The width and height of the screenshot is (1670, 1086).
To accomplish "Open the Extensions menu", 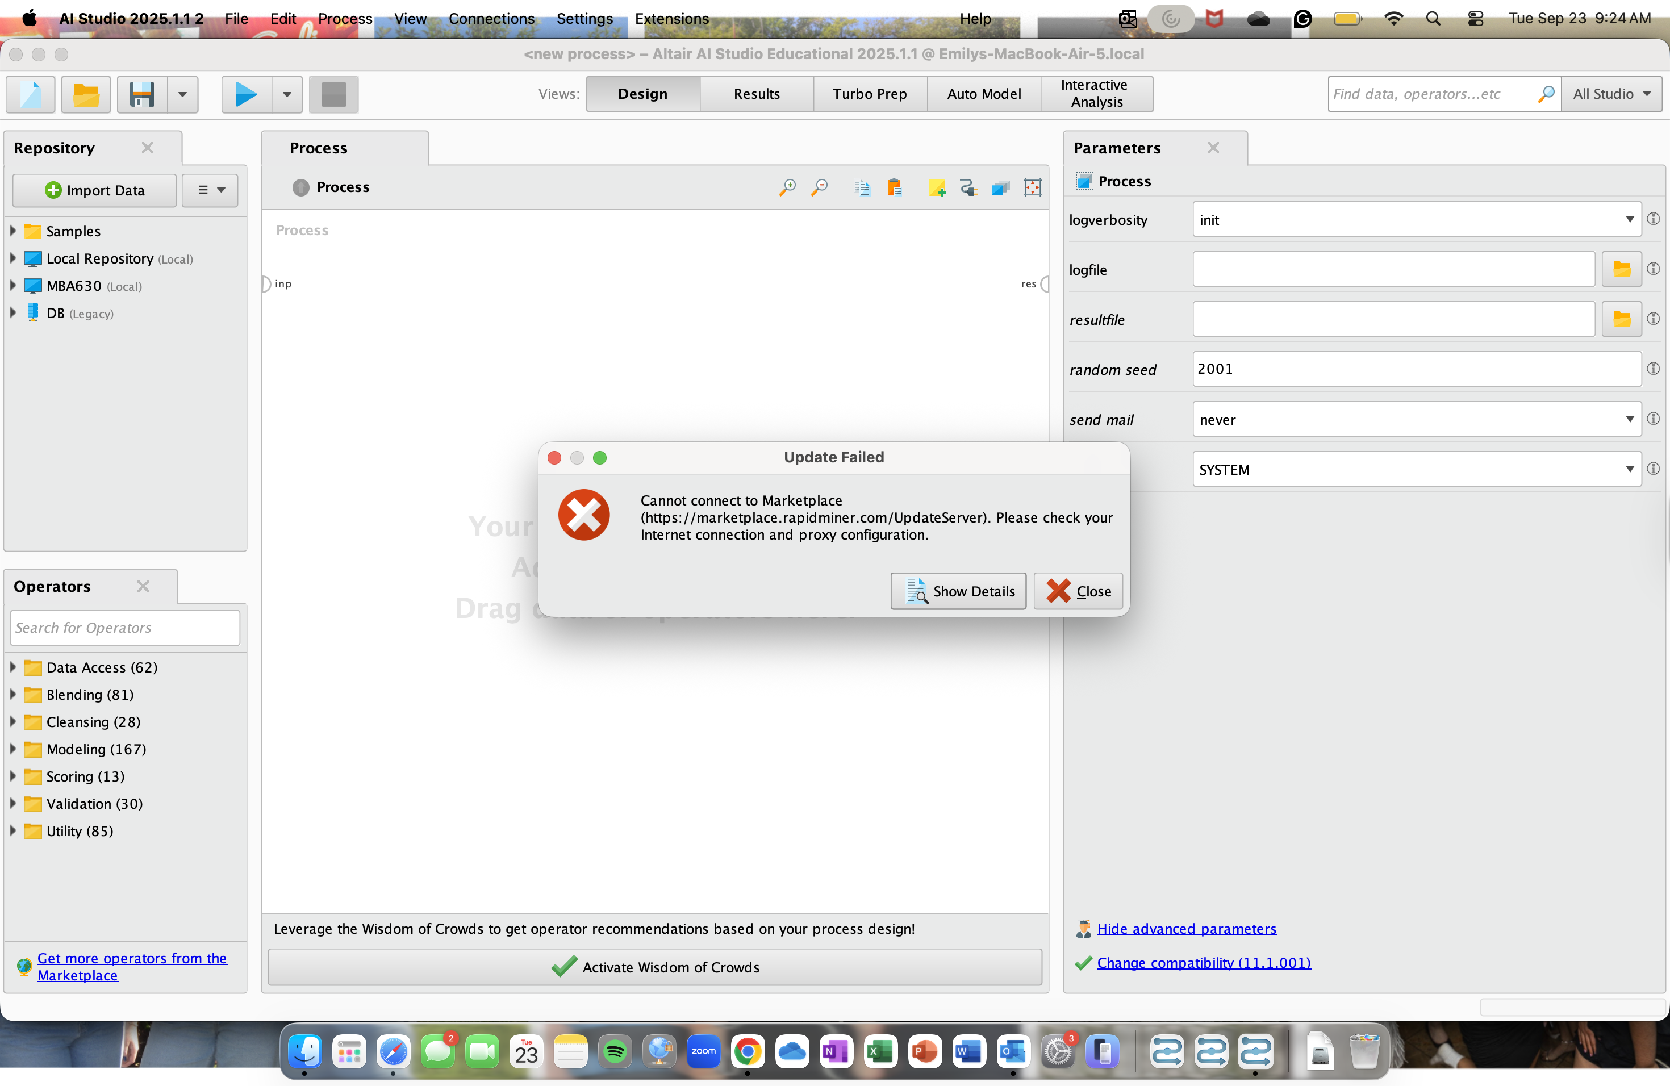I will pos(671,19).
